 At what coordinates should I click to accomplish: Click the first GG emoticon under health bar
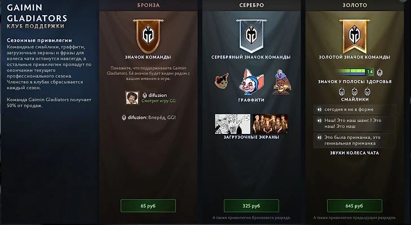click(342, 92)
